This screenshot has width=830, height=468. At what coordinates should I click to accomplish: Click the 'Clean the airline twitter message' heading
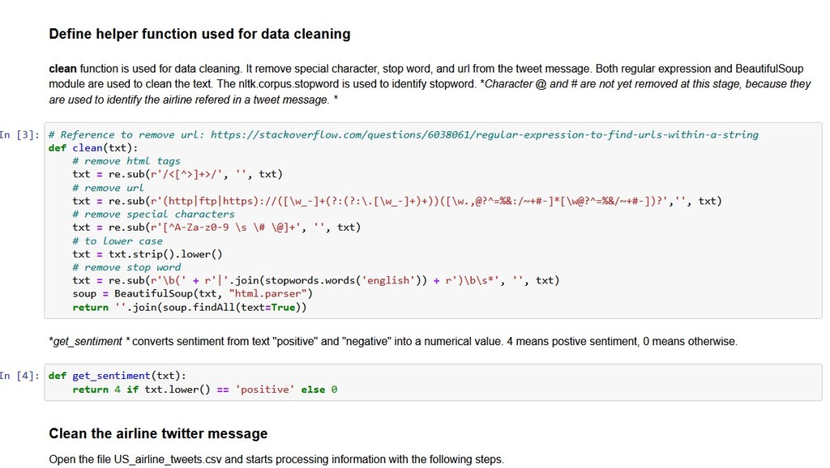click(158, 434)
